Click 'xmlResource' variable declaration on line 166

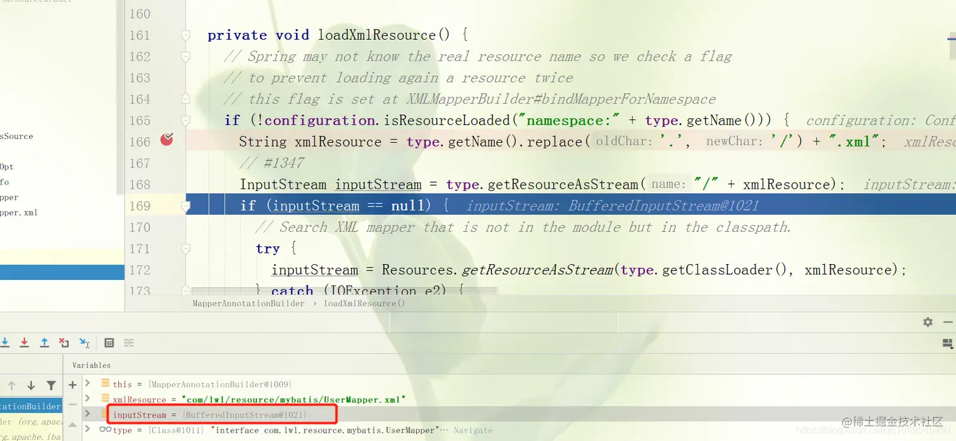click(x=338, y=142)
